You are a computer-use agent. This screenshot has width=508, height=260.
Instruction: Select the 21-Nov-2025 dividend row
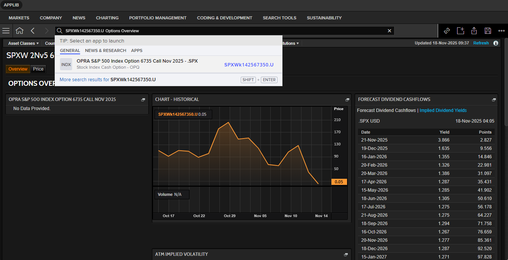[426, 140]
